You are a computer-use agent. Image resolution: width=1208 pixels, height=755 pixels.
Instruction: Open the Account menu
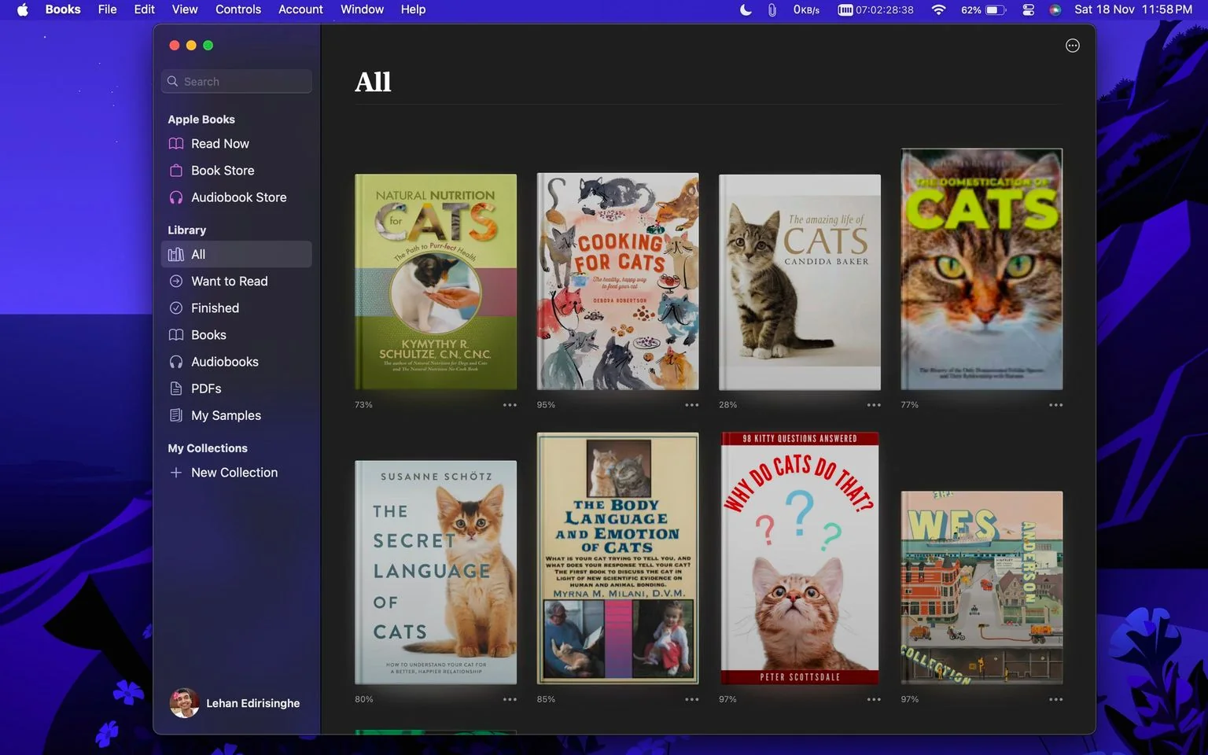tap(300, 9)
